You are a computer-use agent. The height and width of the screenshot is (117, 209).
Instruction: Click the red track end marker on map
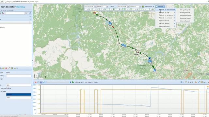(94, 13)
